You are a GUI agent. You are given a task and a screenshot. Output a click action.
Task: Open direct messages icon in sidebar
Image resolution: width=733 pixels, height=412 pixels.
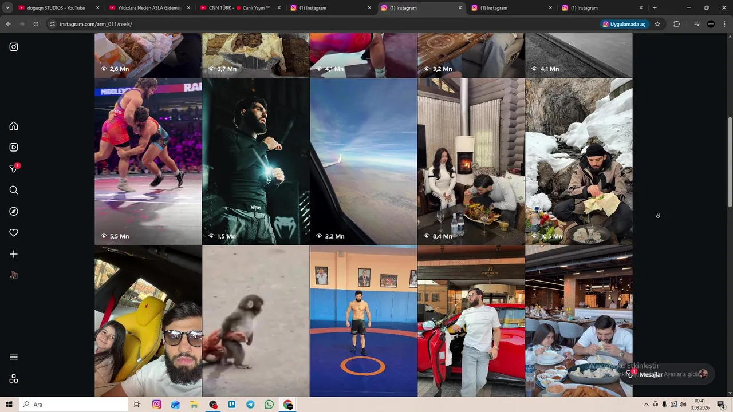tap(14, 168)
